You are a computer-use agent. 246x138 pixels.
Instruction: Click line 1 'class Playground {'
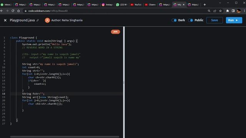coord(23,38)
